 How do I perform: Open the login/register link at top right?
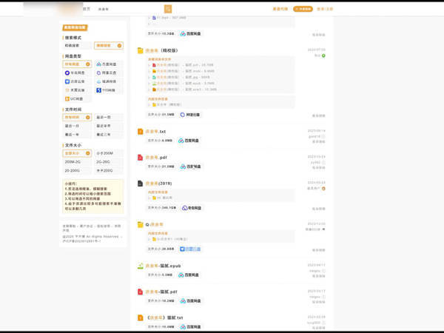[x=325, y=9]
